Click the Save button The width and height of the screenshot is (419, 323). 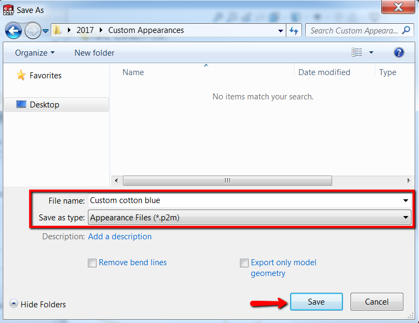[x=317, y=301]
